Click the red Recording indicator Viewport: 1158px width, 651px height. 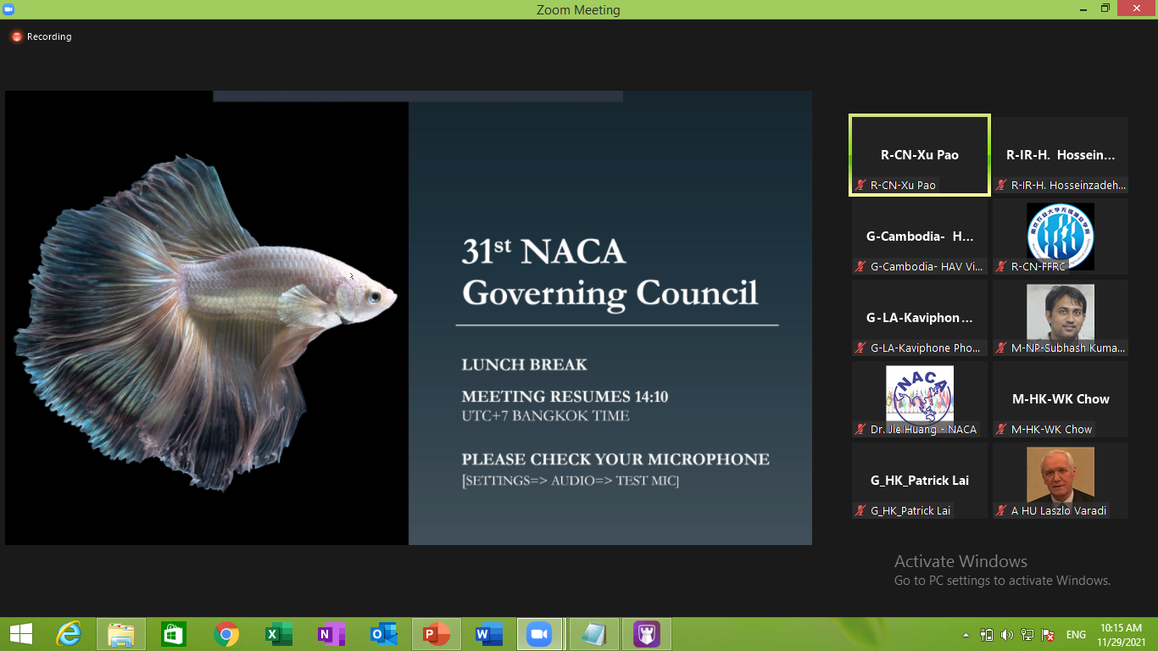point(16,37)
